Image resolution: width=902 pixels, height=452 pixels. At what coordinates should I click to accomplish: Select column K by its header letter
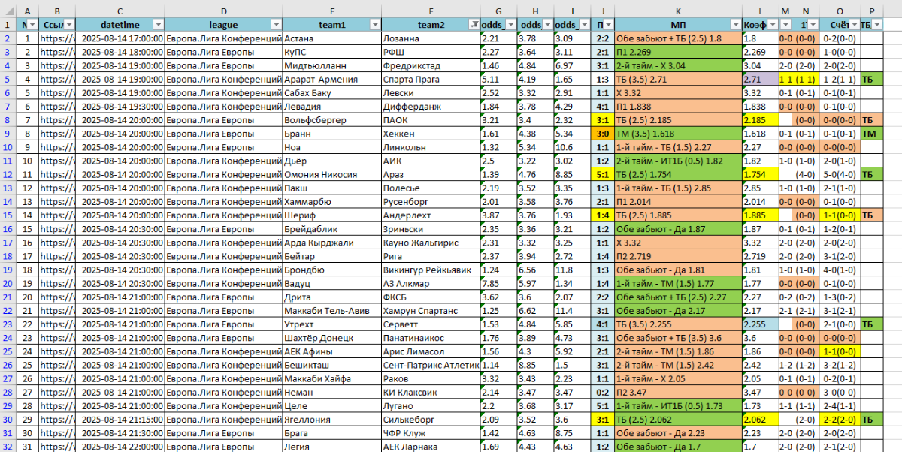click(677, 11)
